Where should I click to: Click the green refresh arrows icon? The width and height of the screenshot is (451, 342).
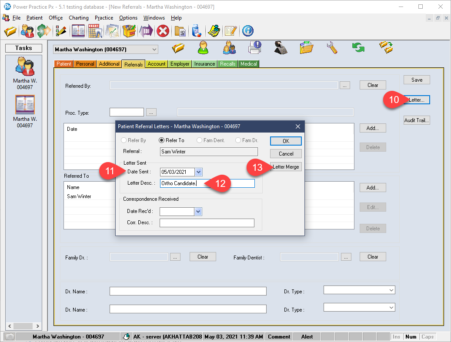358,48
